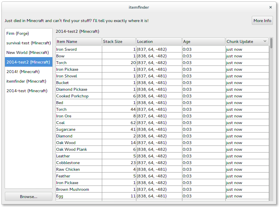279x207 pixels.
Task: Select the Cooked Porkchop row
Action: [x=162, y=96]
